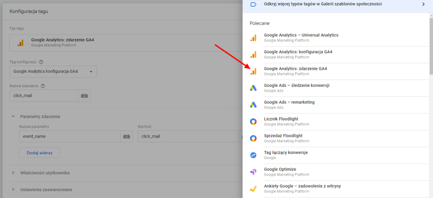Open the Tag konfiguracji dropdown
Screen dimensions: 433x198
click(53, 71)
